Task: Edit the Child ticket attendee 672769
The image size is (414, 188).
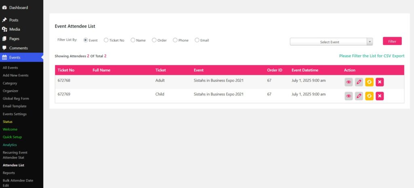Action: [359, 96]
